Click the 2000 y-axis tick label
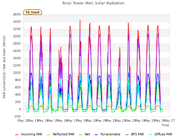Screen dimensions: 187x140 coord(17,36)
